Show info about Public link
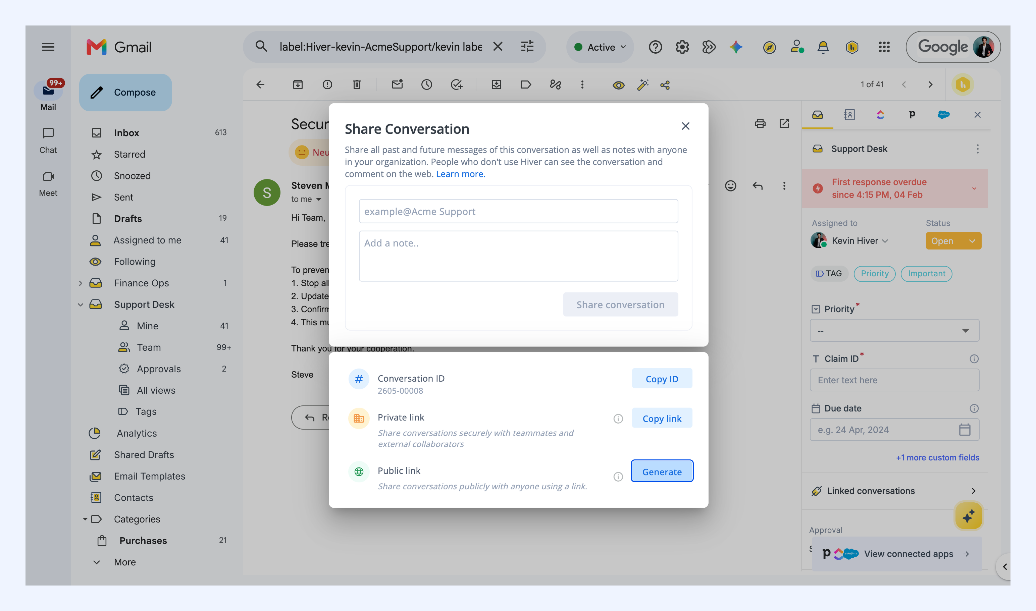This screenshot has height=611, width=1036. point(618,477)
